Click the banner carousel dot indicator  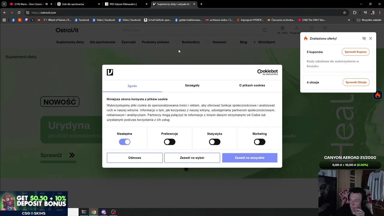[x=186, y=169]
